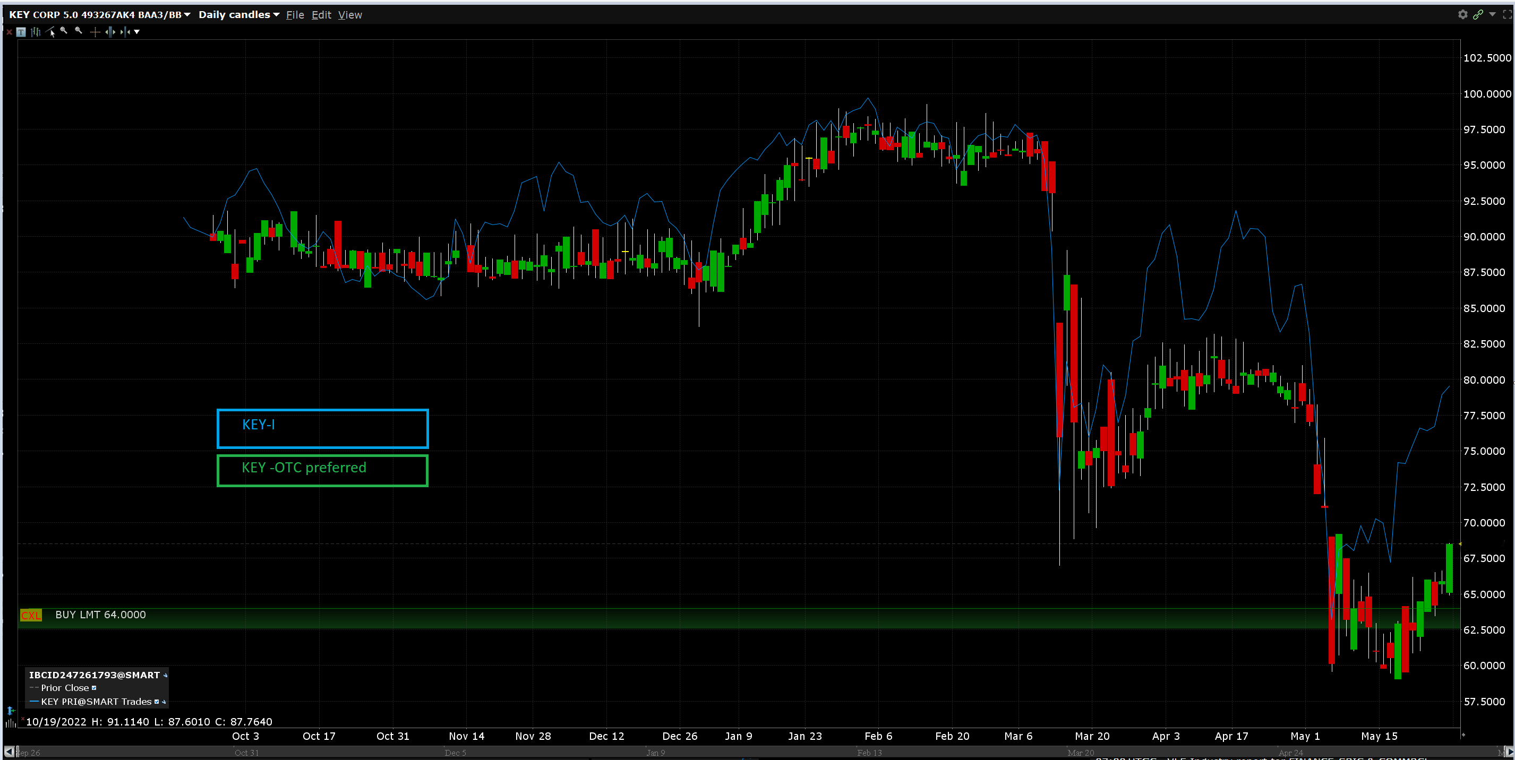Open the File menu
Screen dimensions: 1515x760
[x=295, y=15]
